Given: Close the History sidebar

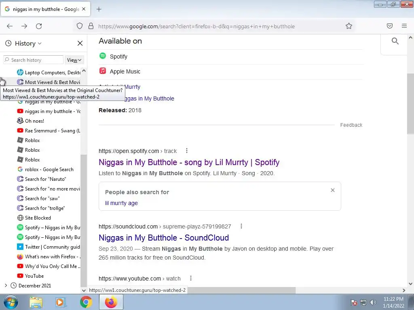Looking at the screenshot, I should click(80, 43).
